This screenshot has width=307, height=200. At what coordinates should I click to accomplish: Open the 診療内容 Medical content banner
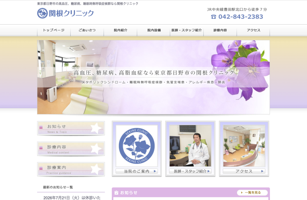71,149
